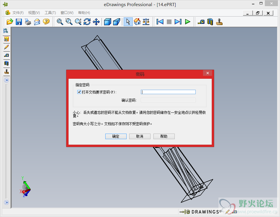Click eDrawings app icon in title bar

click(5, 4)
